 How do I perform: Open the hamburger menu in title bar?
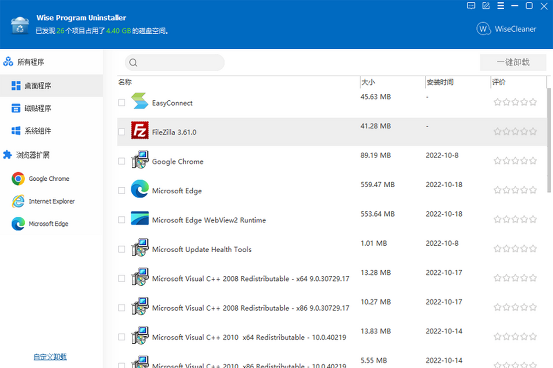(x=500, y=6)
